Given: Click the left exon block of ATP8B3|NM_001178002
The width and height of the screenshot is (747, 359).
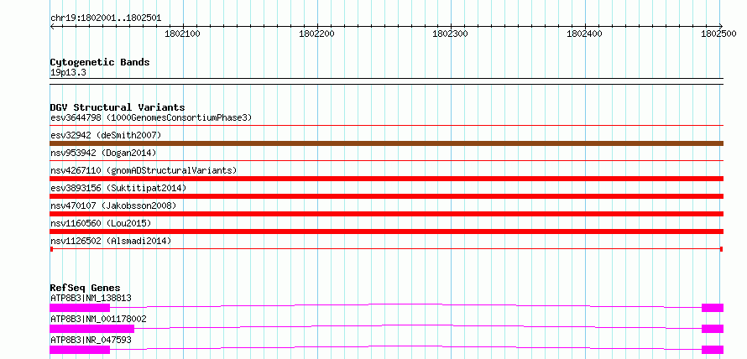Looking at the screenshot, I should [92, 329].
